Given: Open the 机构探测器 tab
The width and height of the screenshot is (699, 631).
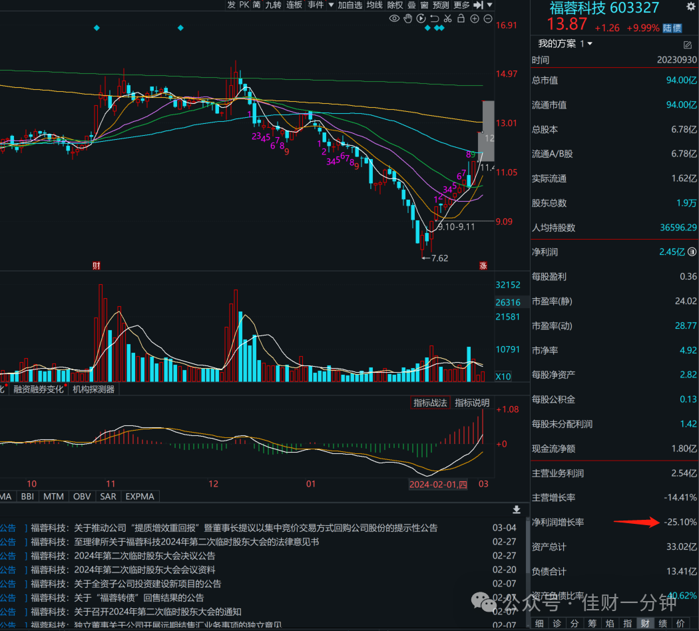Looking at the screenshot, I should (94, 389).
